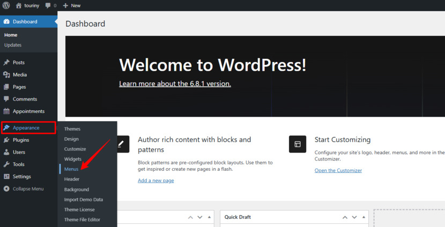Move the left dashboard widget up
This screenshot has width=445, height=227.
[x=190, y=217]
